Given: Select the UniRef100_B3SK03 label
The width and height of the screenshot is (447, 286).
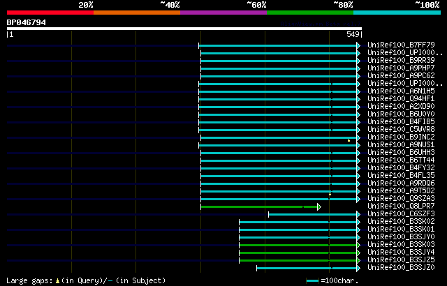Looking at the screenshot, I should pos(401,245).
